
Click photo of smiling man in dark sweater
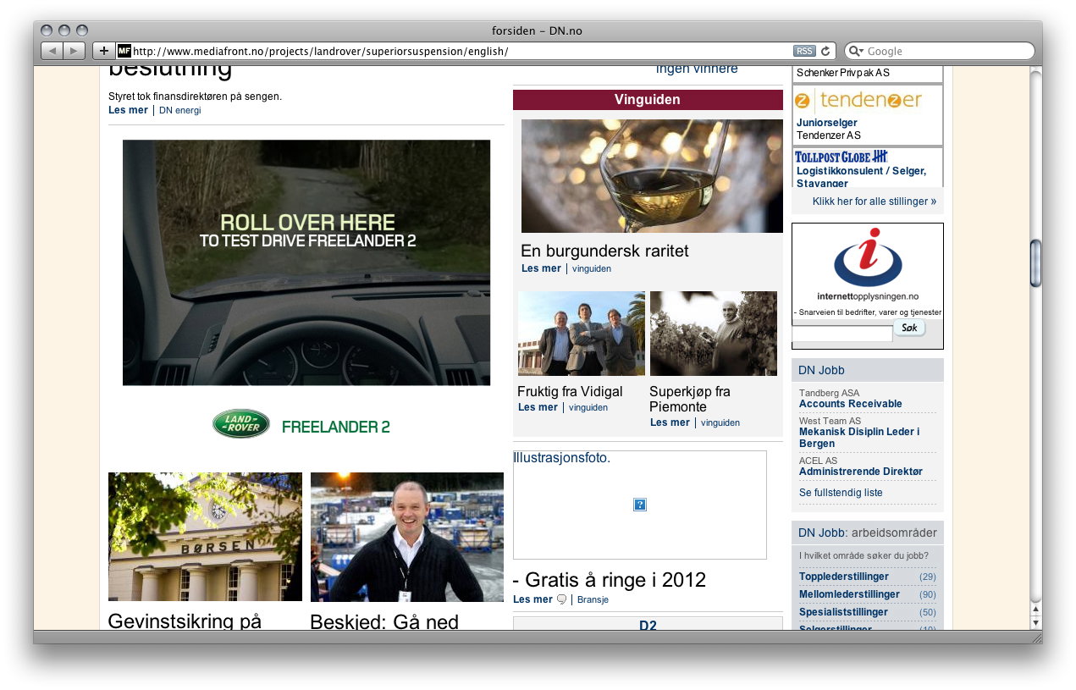point(407,537)
